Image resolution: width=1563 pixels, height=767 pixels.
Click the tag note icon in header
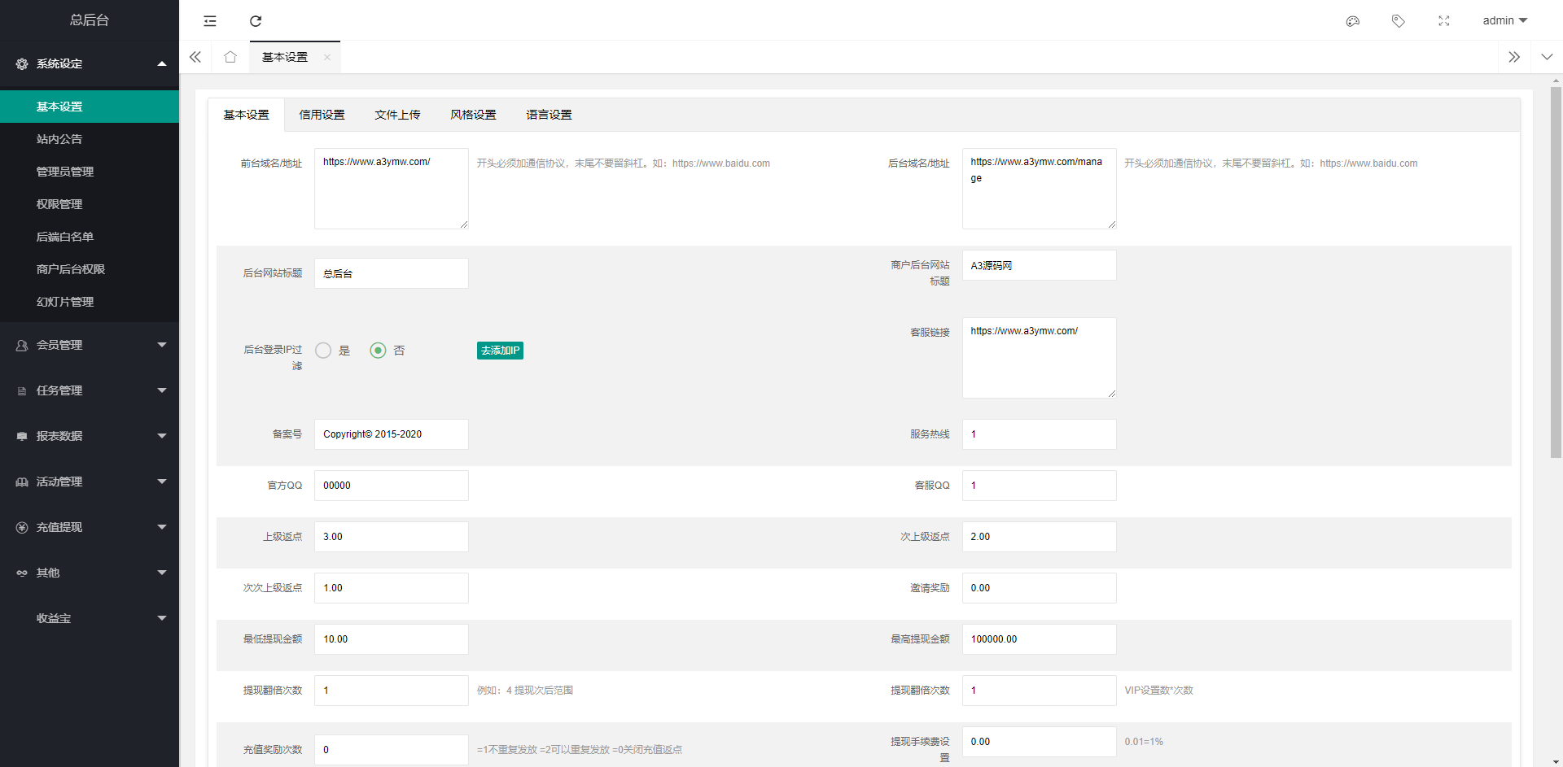tap(1399, 21)
